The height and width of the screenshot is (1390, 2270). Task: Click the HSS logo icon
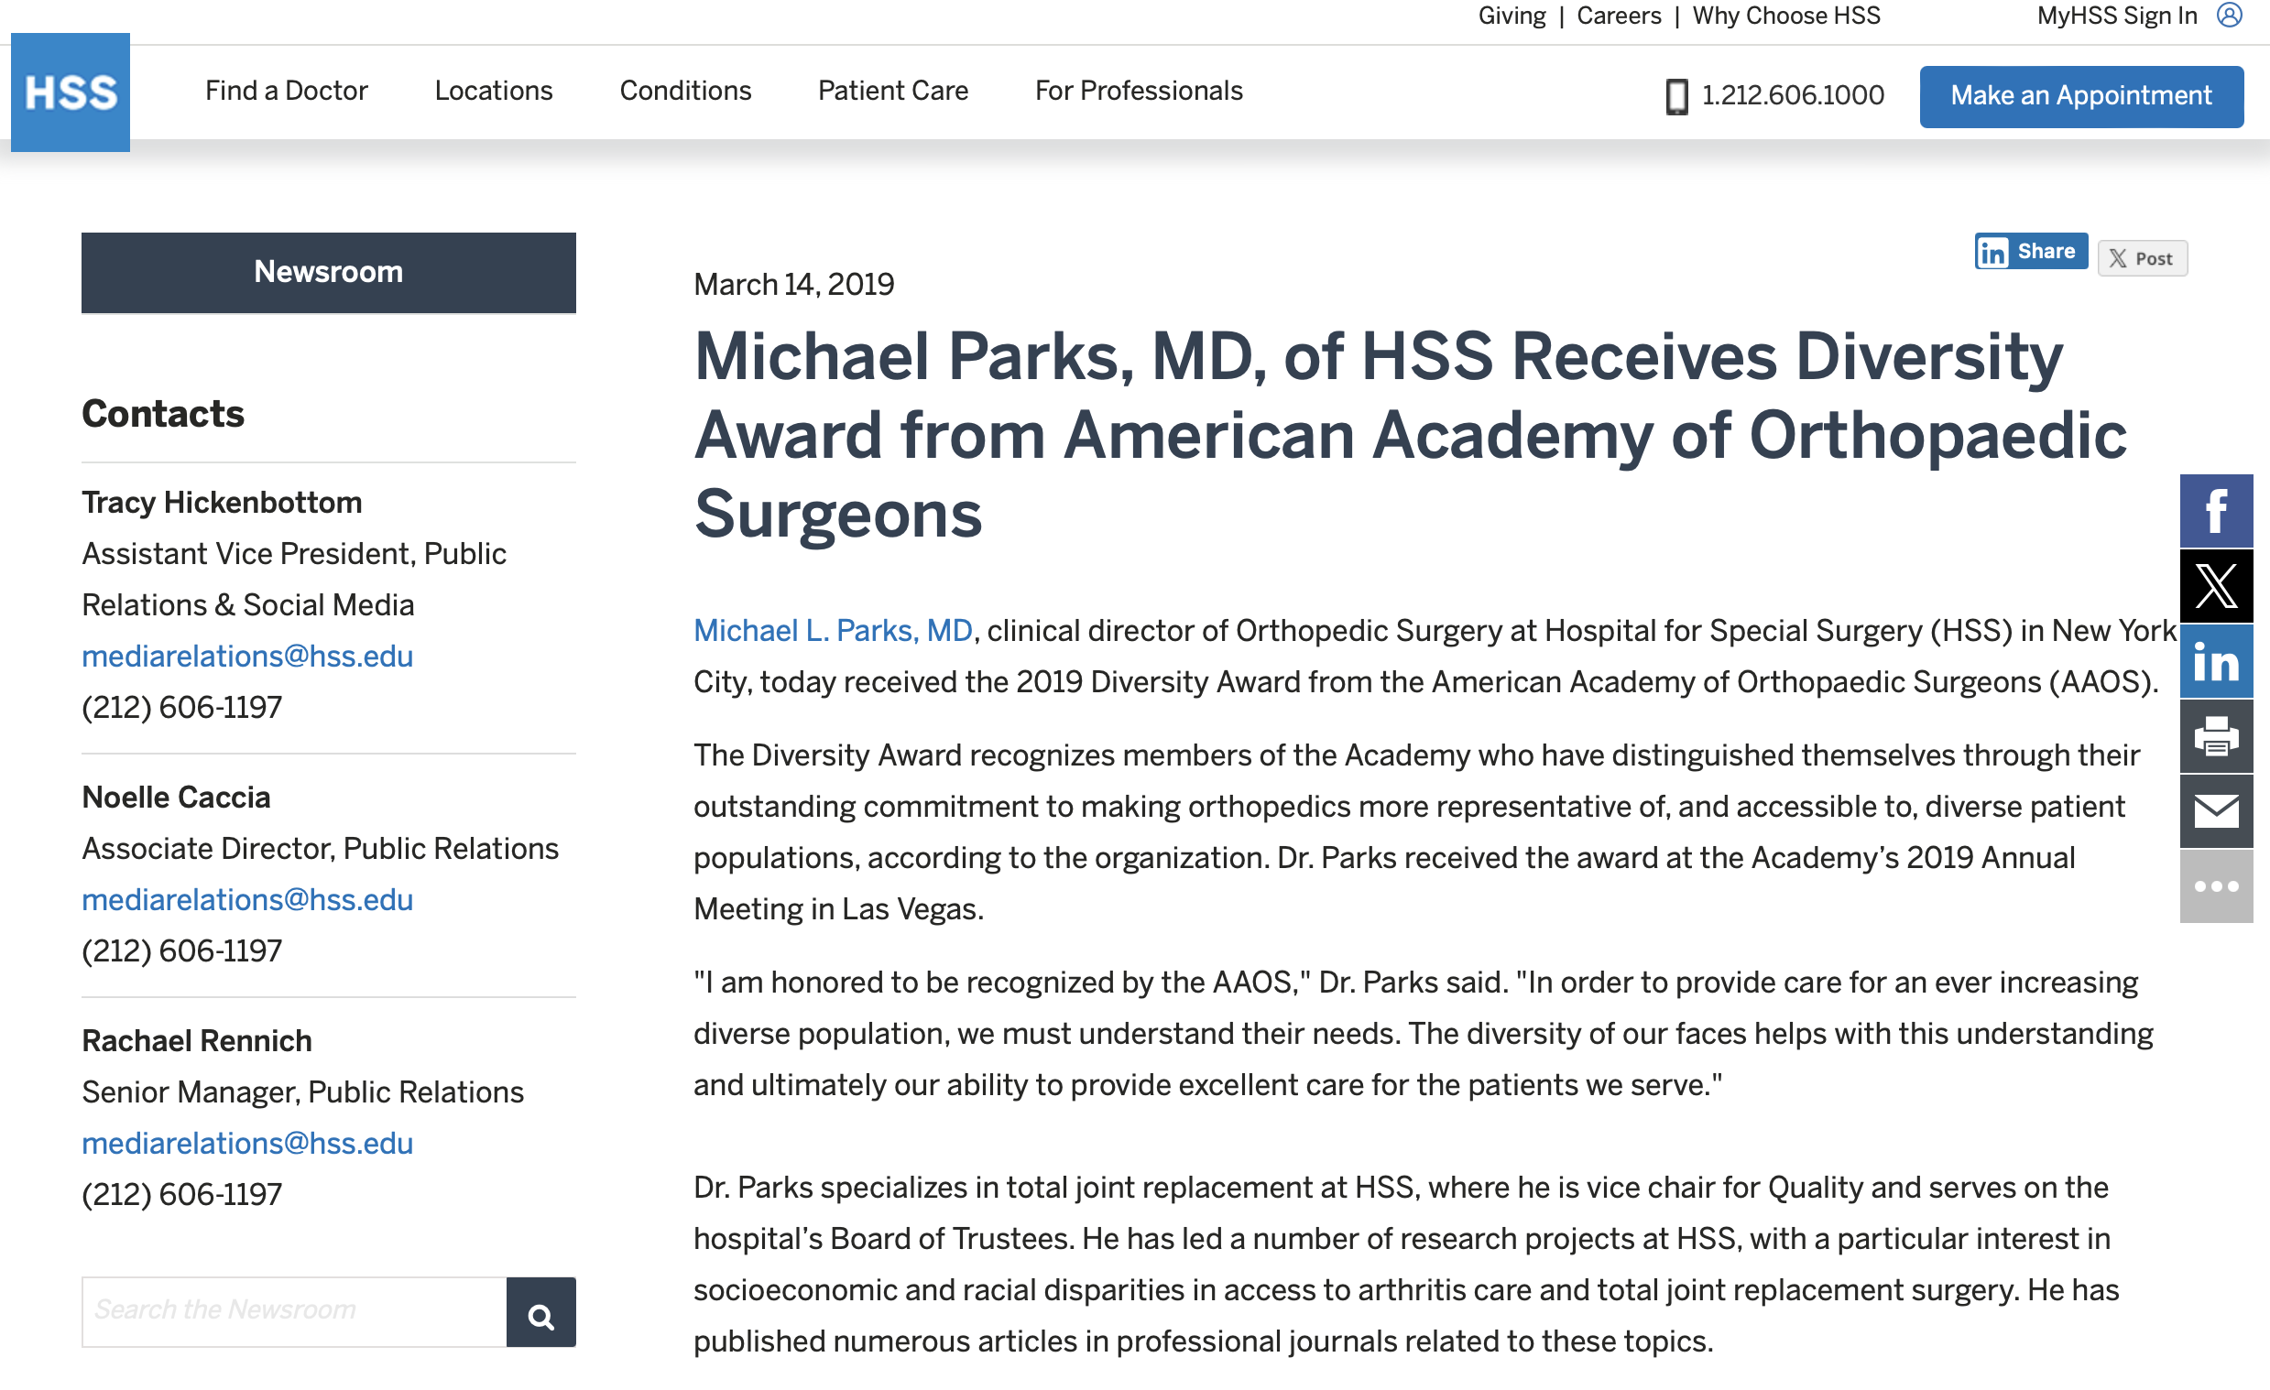[x=70, y=92]
